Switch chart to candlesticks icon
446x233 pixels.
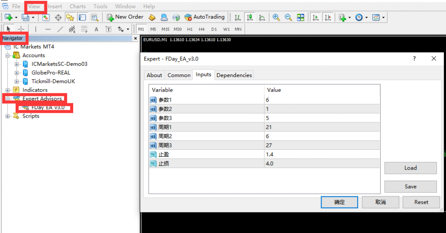coord(250,17)
